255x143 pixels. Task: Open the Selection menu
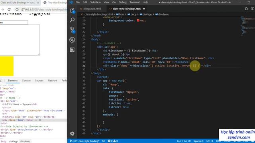(95, 2)
